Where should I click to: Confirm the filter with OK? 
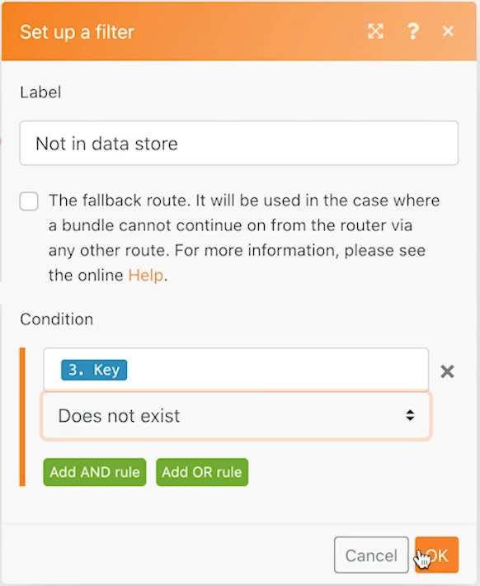point(436,555)
